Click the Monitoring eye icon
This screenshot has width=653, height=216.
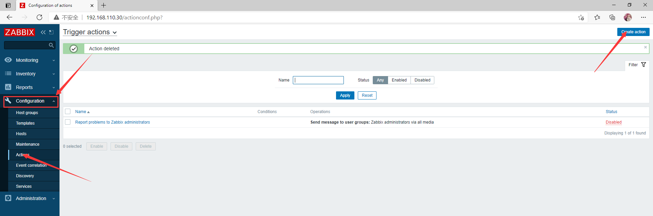[x=8, y=60]
